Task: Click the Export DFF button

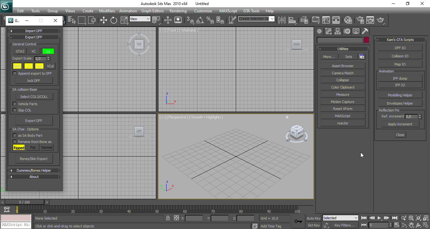Action: pos(34,121)
